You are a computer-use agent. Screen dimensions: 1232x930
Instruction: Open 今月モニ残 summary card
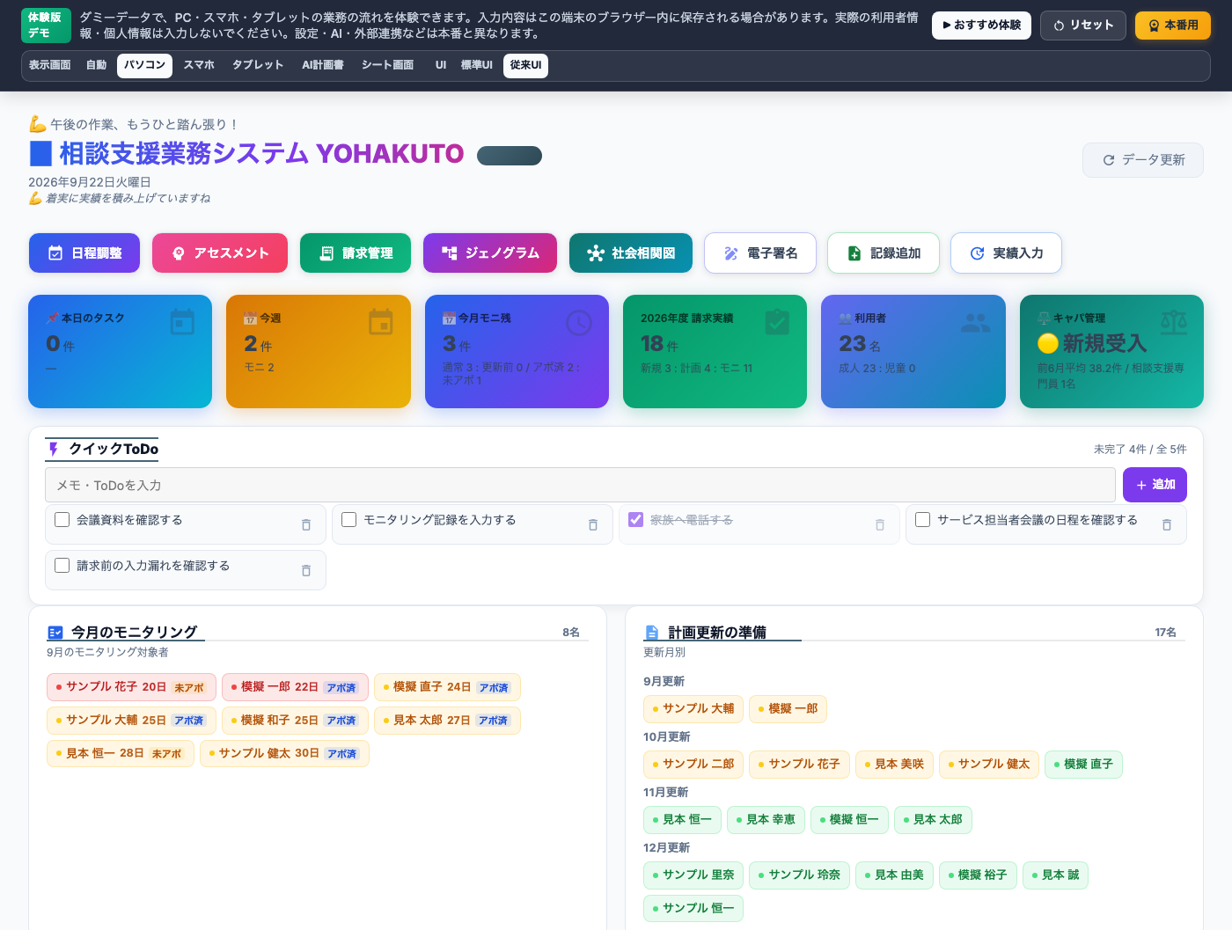[x=517, y=351]
